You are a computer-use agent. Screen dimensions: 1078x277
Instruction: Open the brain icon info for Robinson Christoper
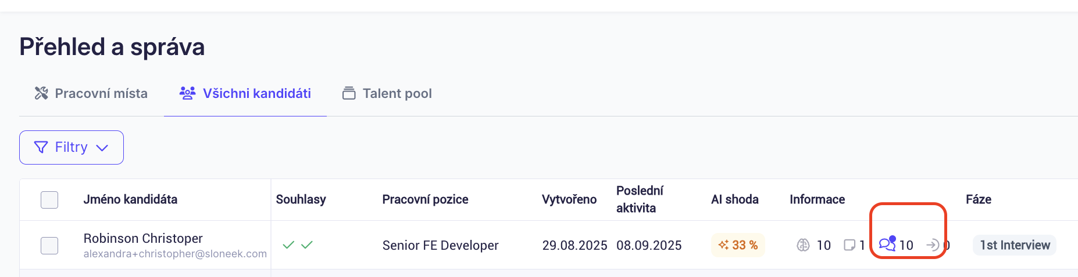click(803, 245)
